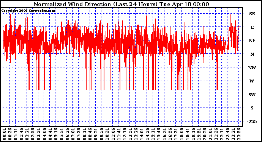The width and height of the screenshot is (262, 142).
Task: Click the 20:26 time label
Action: pyautogui.click(x=204, y=134)
